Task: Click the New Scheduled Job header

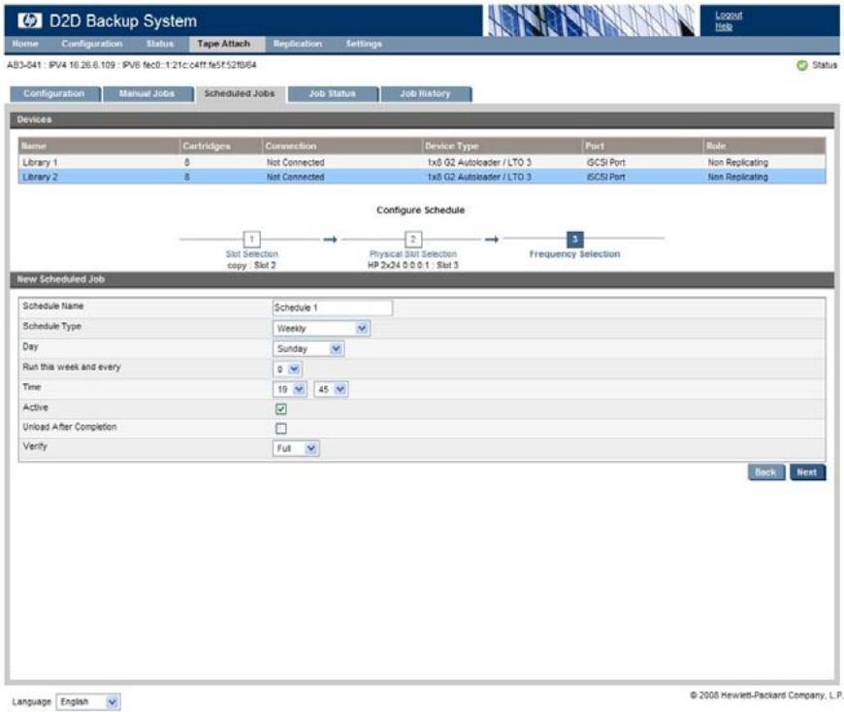Action: point(422,279)
